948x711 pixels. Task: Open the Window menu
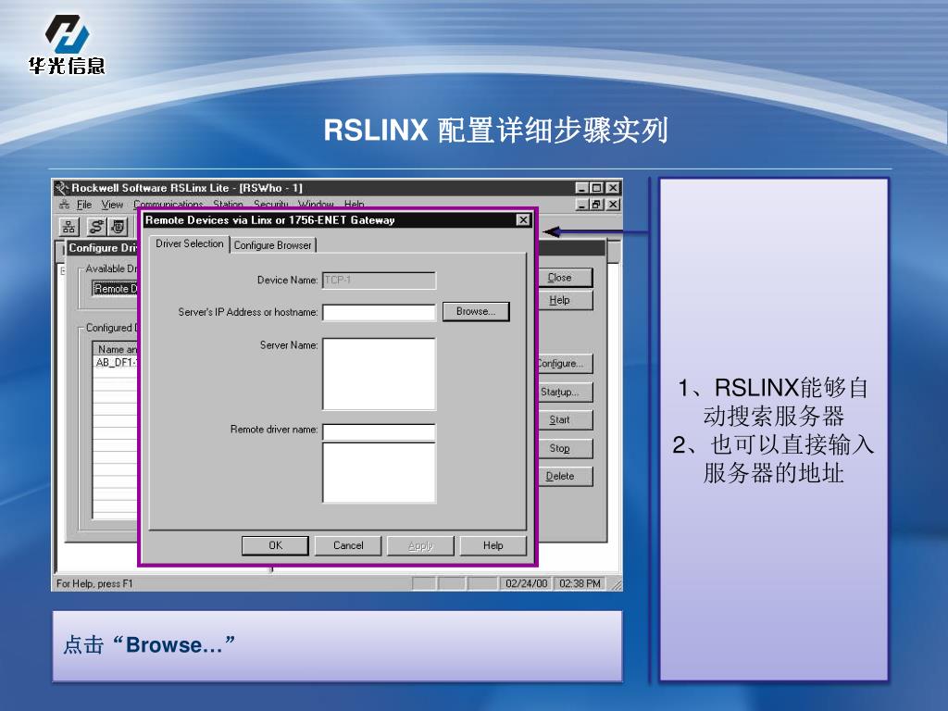316,204
